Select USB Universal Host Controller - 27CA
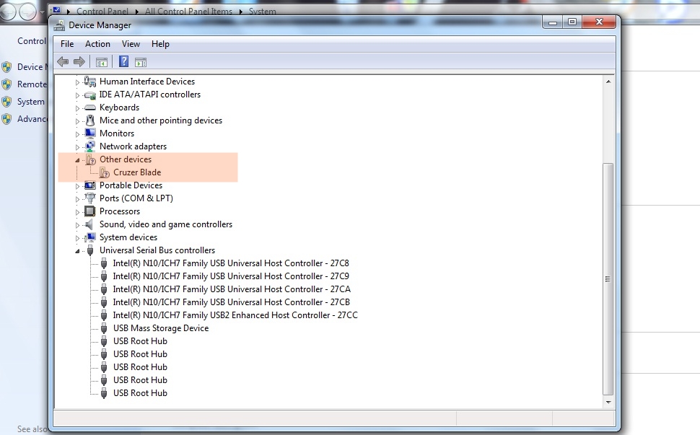The image size is (700, 435). click(232, 289)
